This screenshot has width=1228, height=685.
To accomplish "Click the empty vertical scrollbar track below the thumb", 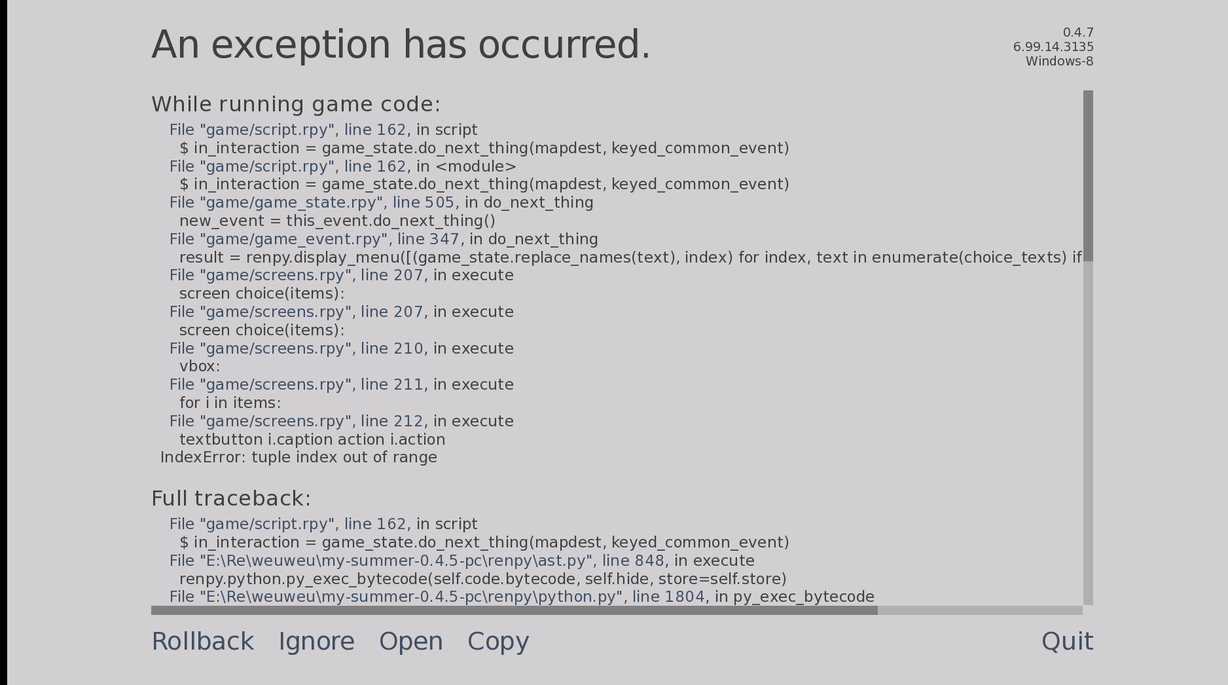I will click(1088, 432).
